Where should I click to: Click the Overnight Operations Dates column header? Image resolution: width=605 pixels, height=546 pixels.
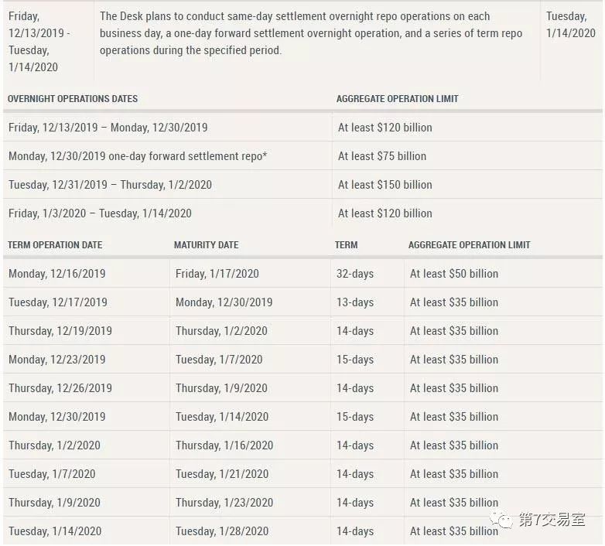click(x=73, y=99)
